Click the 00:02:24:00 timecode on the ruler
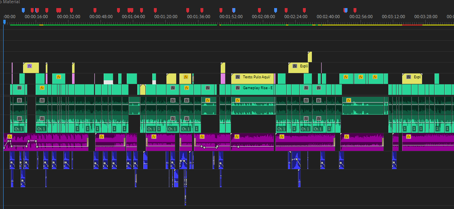Image resolution: width=454 pixels, height=209 pixels. click(x=296, y=17)
